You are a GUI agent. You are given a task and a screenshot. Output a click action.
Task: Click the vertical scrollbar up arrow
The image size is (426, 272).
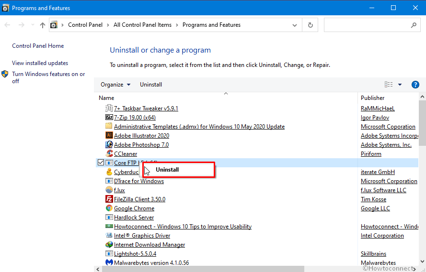pos(422,97)
